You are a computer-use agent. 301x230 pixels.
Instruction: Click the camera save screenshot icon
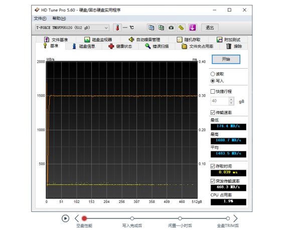(171, 28)
